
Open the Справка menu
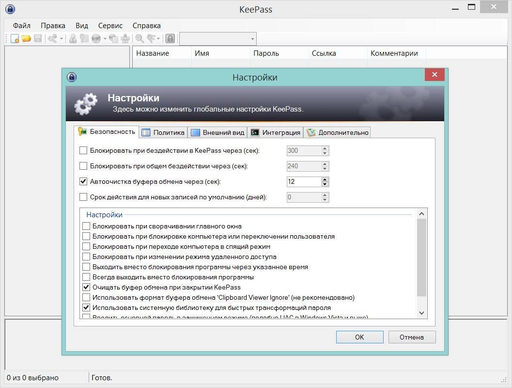tap(147, 26)
